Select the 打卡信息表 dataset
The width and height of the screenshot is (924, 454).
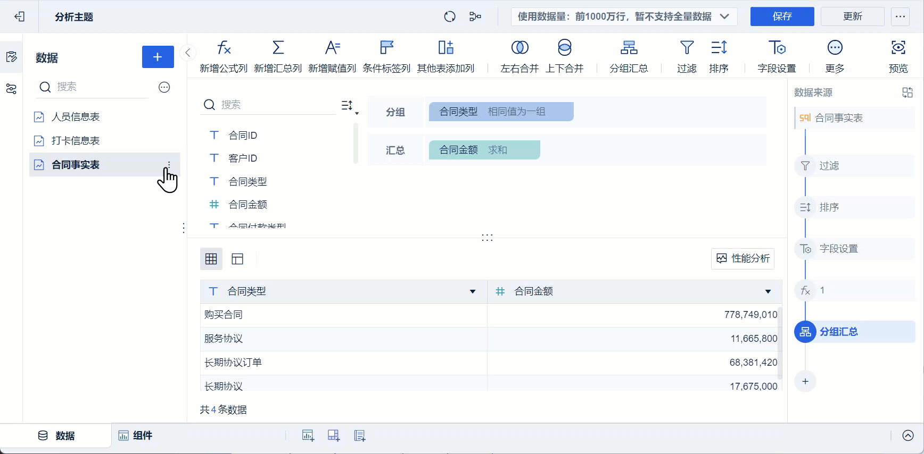point(105,141)
